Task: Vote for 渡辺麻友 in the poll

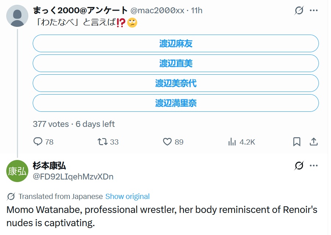Action: point(176,43)
